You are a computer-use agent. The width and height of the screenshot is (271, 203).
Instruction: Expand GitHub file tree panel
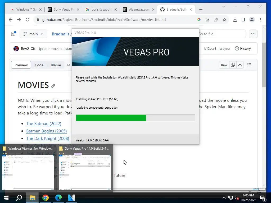coord(13,34)
